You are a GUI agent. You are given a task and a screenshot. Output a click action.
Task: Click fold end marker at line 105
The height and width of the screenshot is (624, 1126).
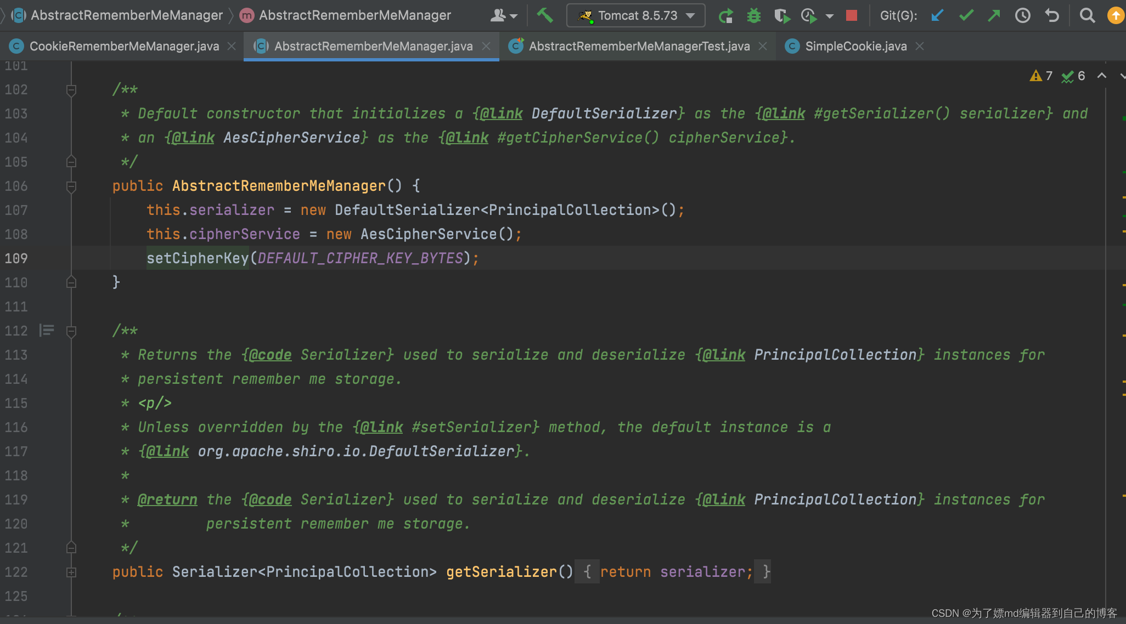[x=71, y=162]
